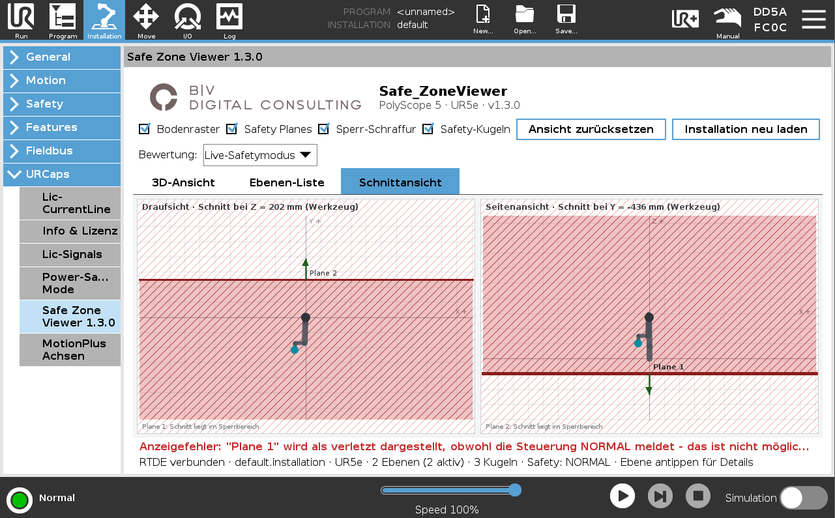
Task: Switch to the Ebenen-Liste tab
Action: pos(287,182)
